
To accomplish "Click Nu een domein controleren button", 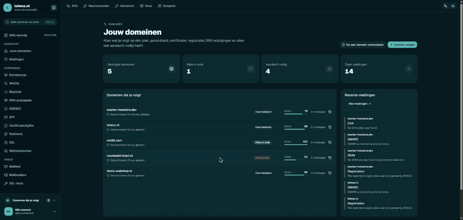I will pos(363,45).
